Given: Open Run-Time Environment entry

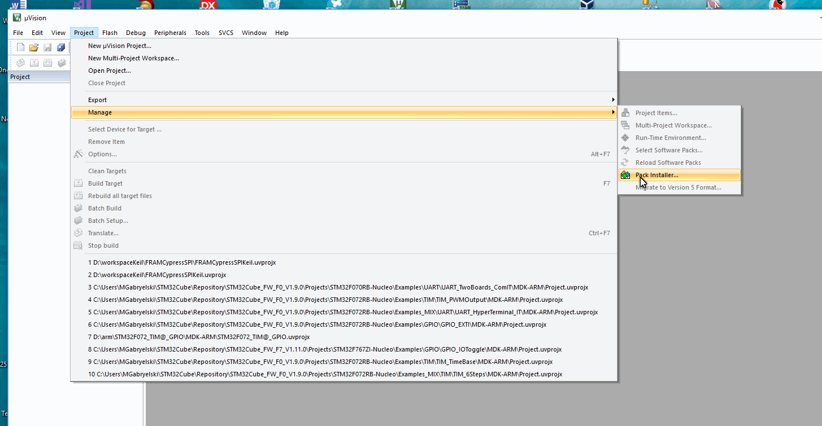Looking at the screenshot, I should click(680, 138).
